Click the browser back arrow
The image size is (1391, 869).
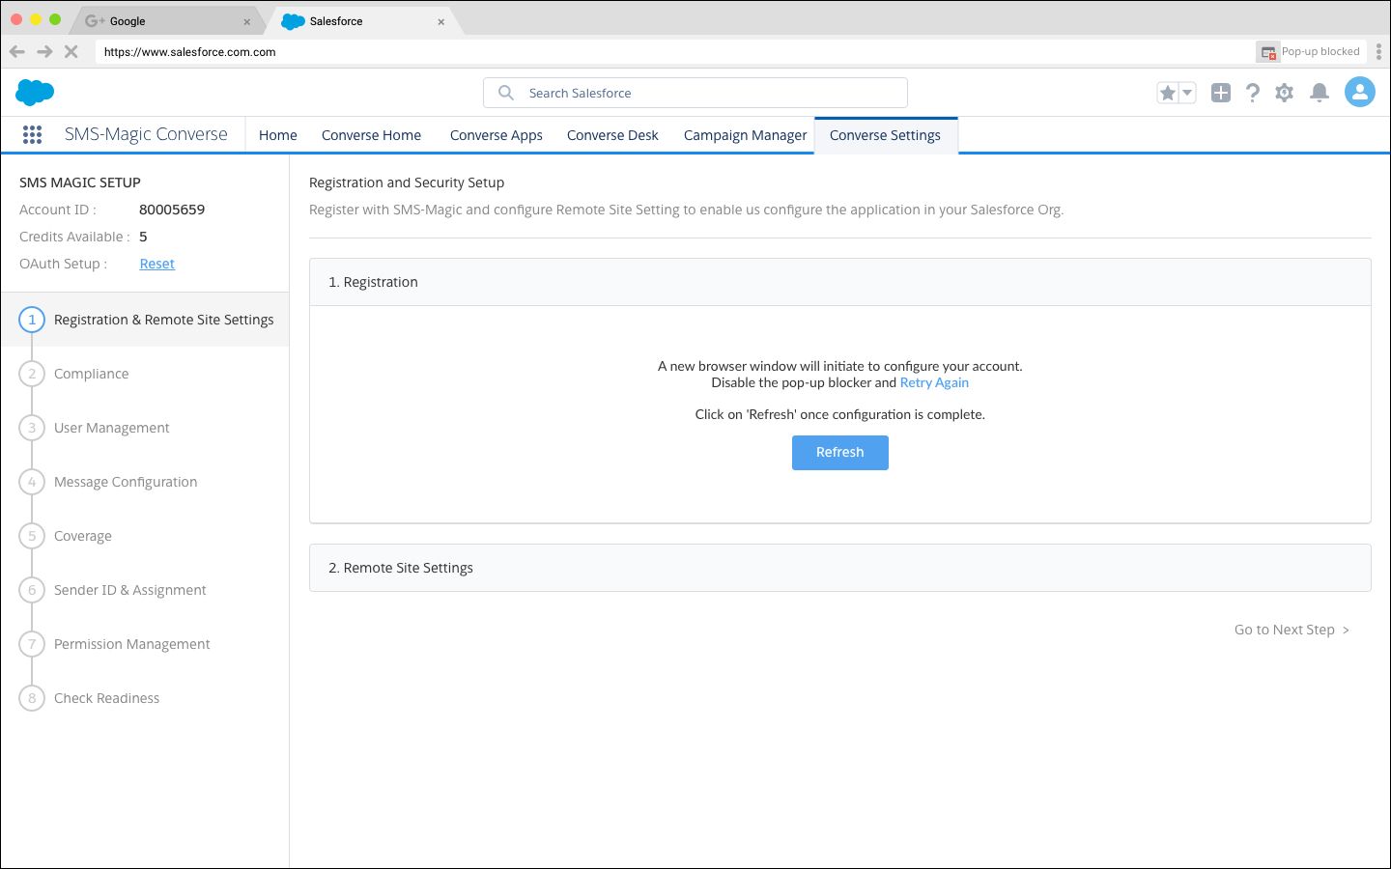click(17, 52)
